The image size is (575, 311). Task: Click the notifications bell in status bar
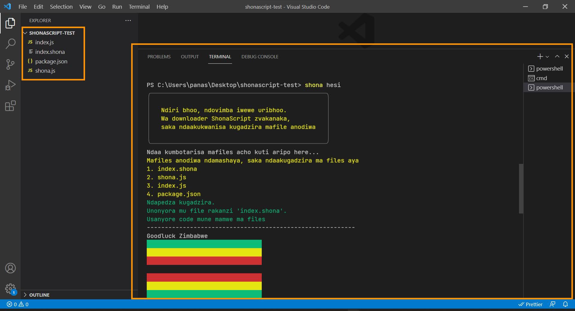click(565, 304)
